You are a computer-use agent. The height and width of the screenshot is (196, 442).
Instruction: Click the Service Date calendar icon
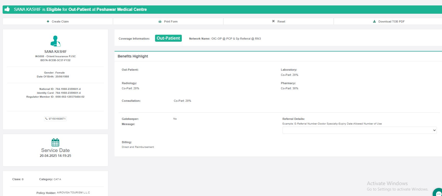point(55,142)
